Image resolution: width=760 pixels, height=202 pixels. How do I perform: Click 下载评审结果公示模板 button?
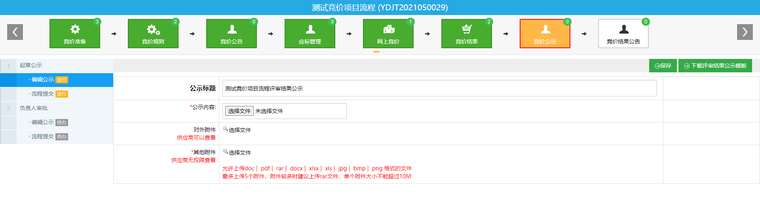(715, 66)
